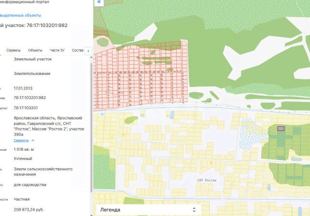
Task: Click the Свернуть link to collapse address
Action: pyautogui.click(x=21, y=141)
